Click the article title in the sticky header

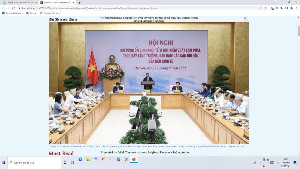pos(149,19)
